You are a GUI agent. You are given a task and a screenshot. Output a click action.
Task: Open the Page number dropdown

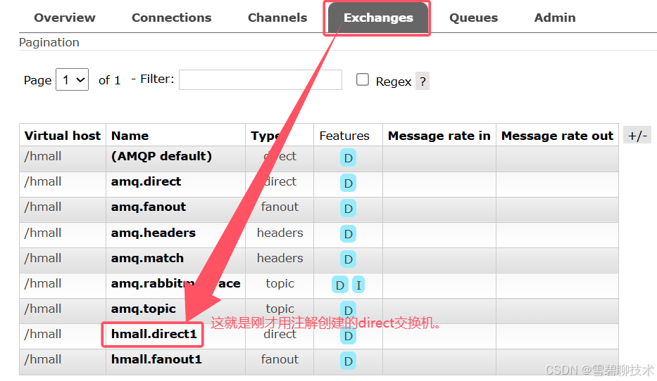tap(72, 79)
